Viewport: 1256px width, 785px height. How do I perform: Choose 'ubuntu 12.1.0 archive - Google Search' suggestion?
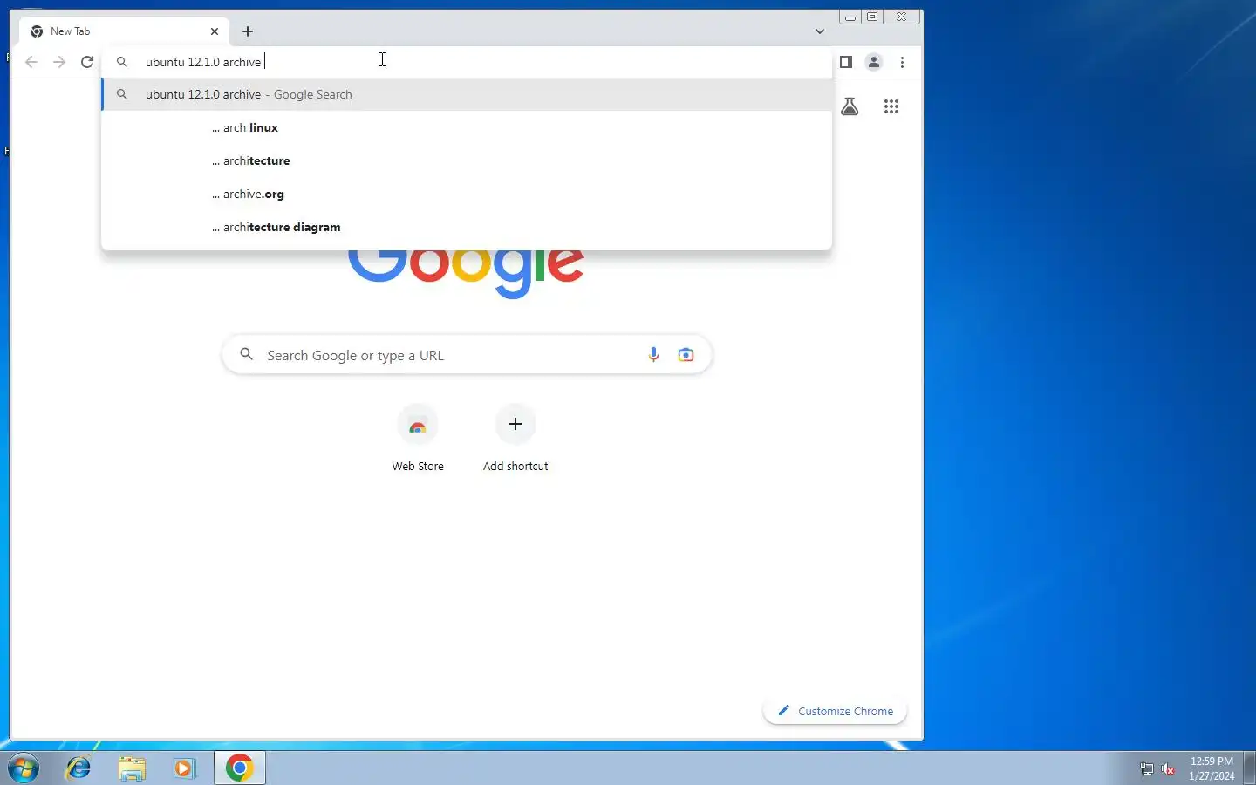[467, 94]
